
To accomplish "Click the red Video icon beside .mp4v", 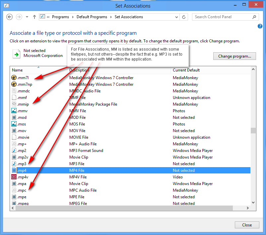I will tap(14, 177).
